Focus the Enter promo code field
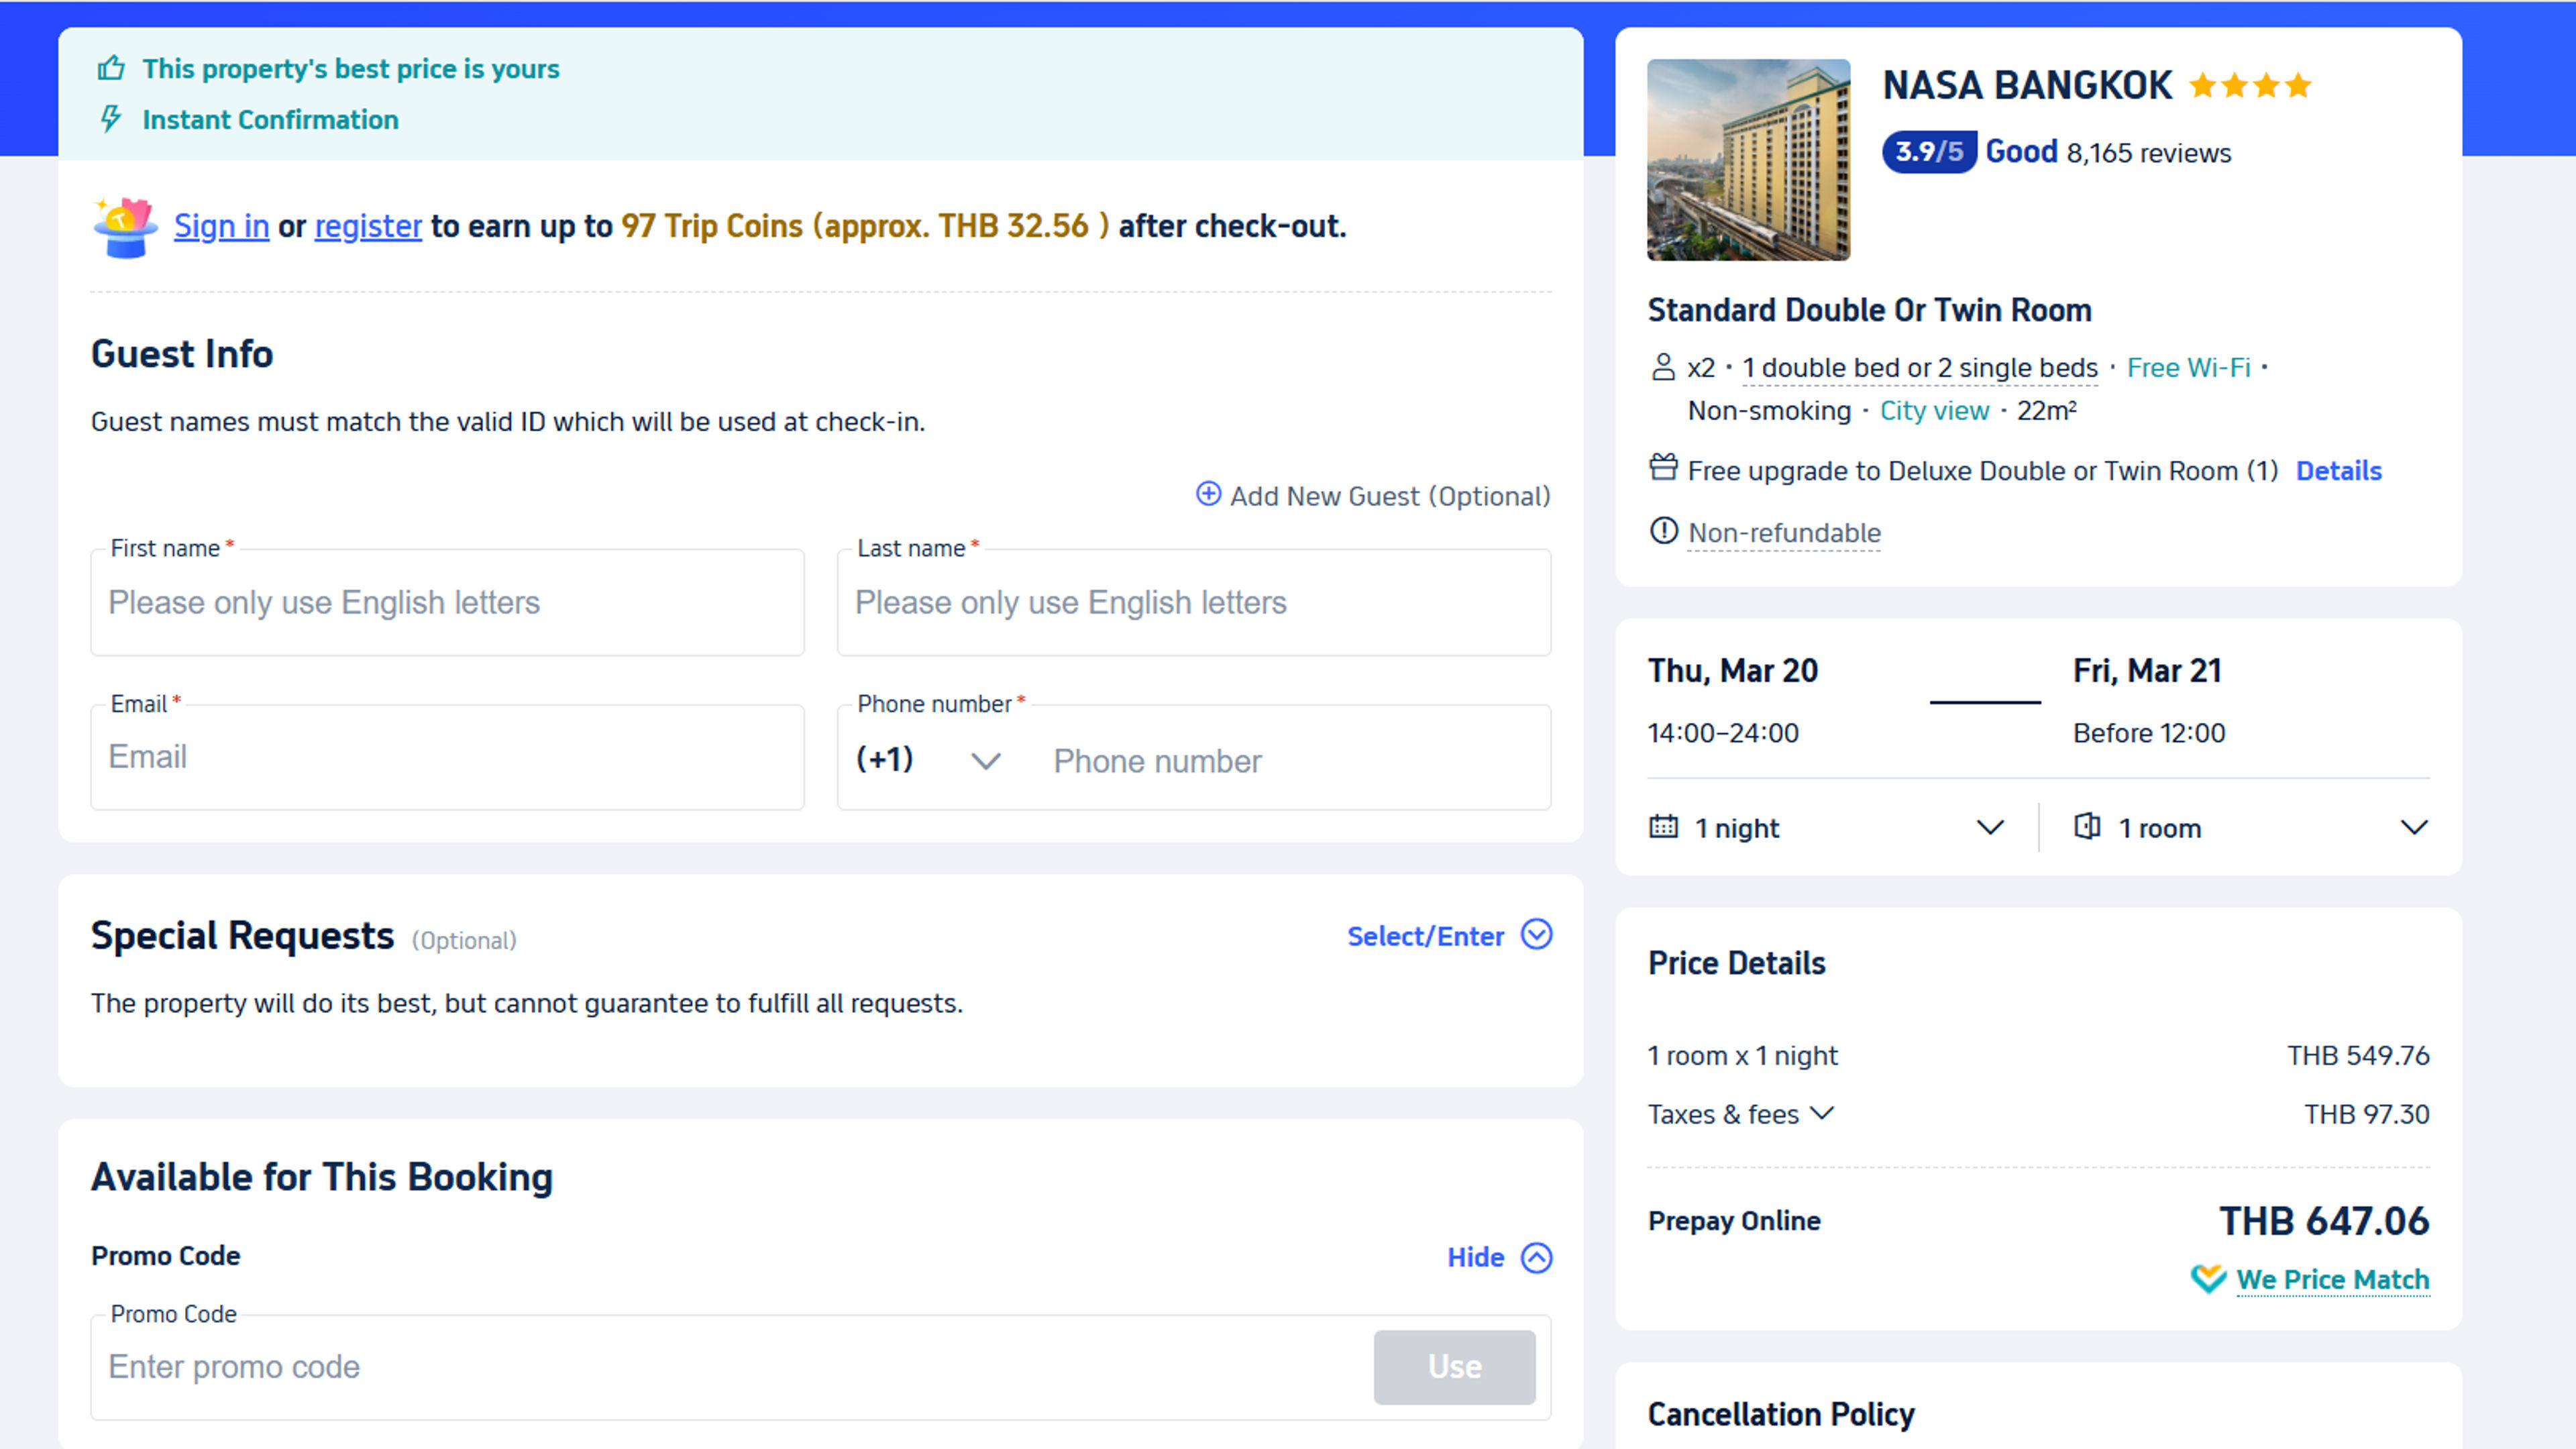 734,1367
